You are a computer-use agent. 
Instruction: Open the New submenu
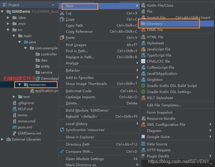click(x=99, y=6)
